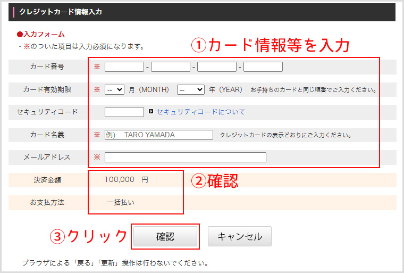Click the 一括払い payment method text

pos(121,203)
